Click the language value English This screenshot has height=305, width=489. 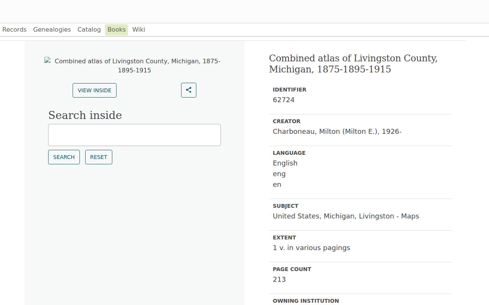point(285,163)
